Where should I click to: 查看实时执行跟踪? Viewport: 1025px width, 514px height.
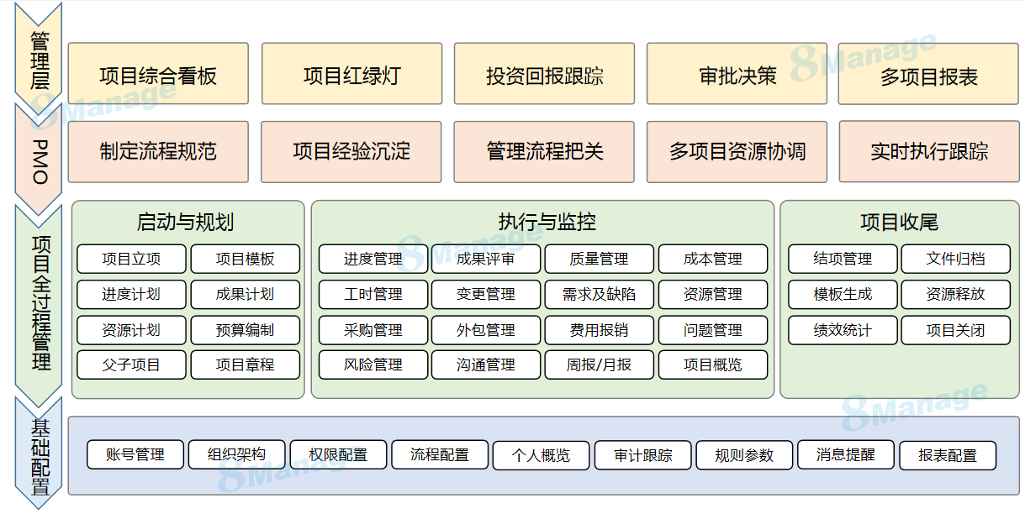(x=928, y=152)
